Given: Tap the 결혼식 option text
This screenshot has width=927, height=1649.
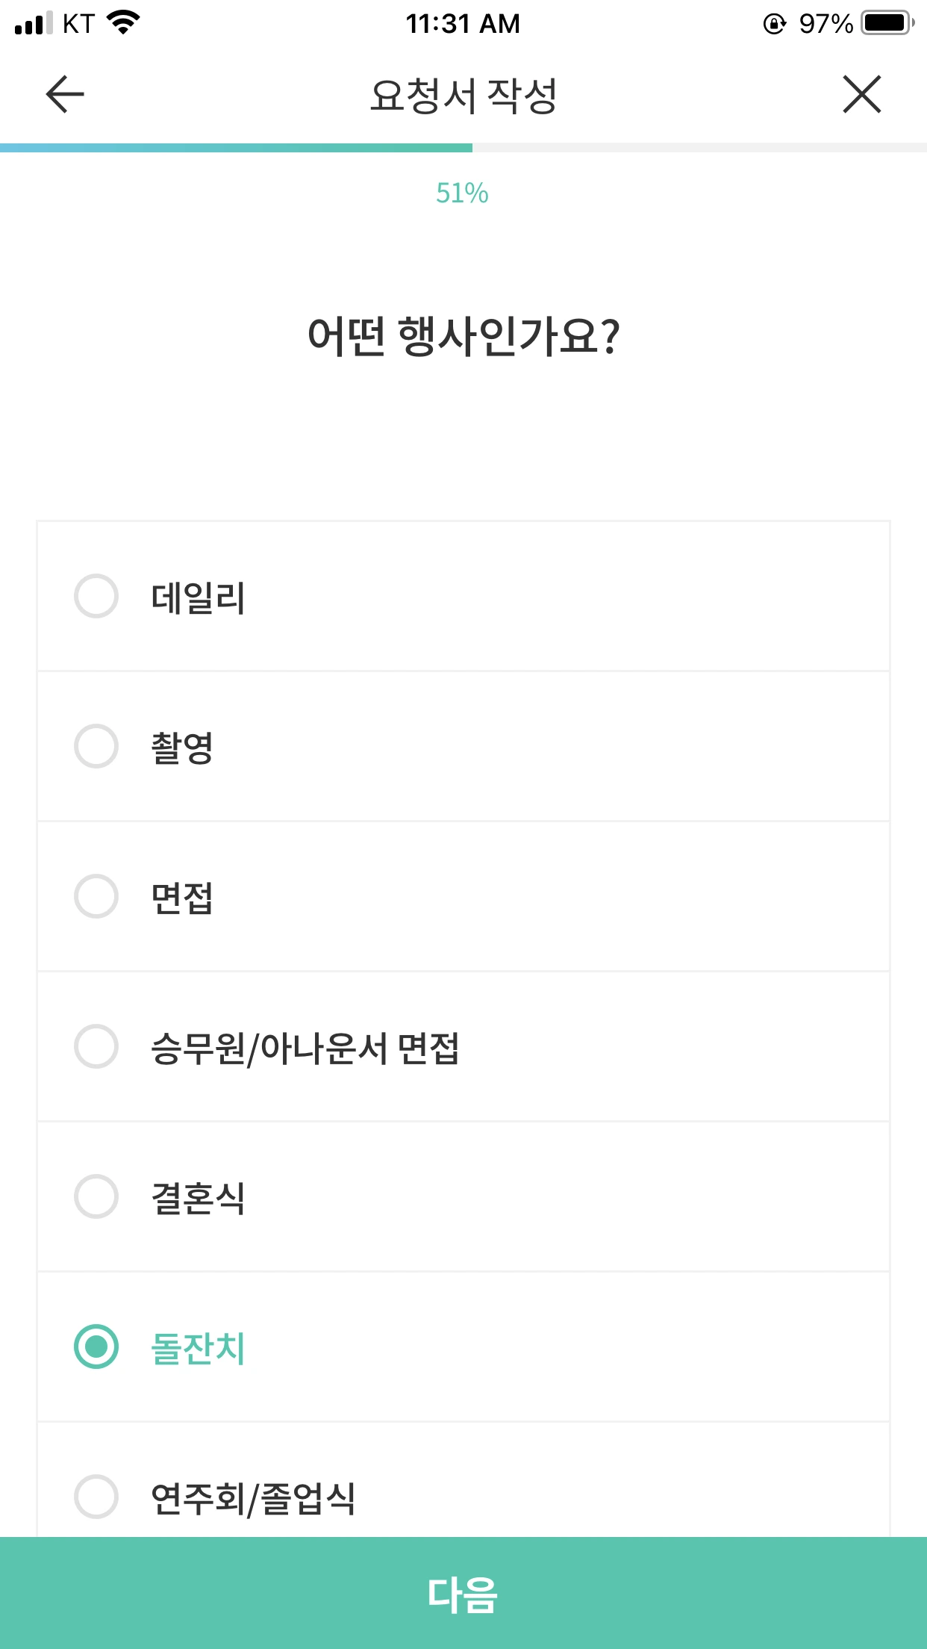Looking at the screenshot, I should tap(198, 1198).
